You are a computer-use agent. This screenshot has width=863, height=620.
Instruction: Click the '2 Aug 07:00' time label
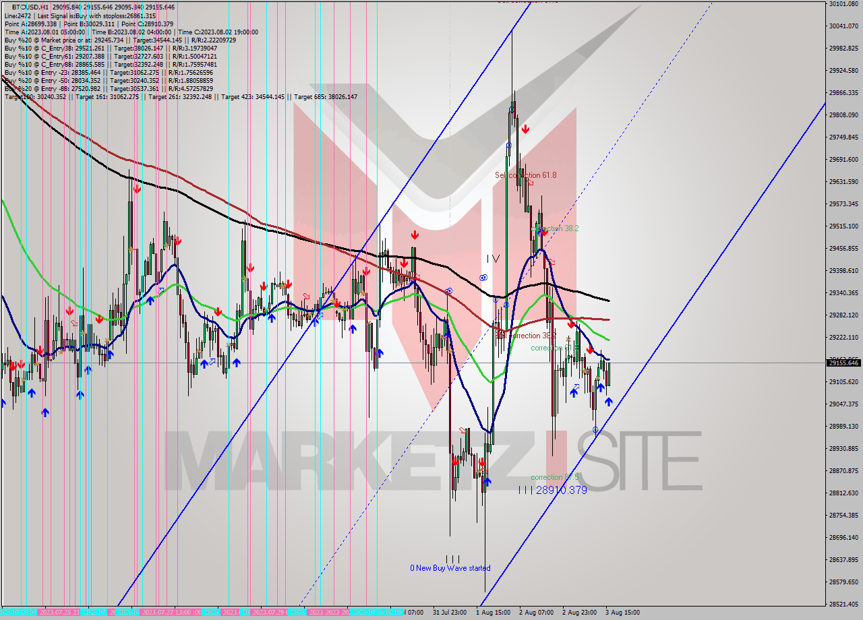click(x=536, y=613)
